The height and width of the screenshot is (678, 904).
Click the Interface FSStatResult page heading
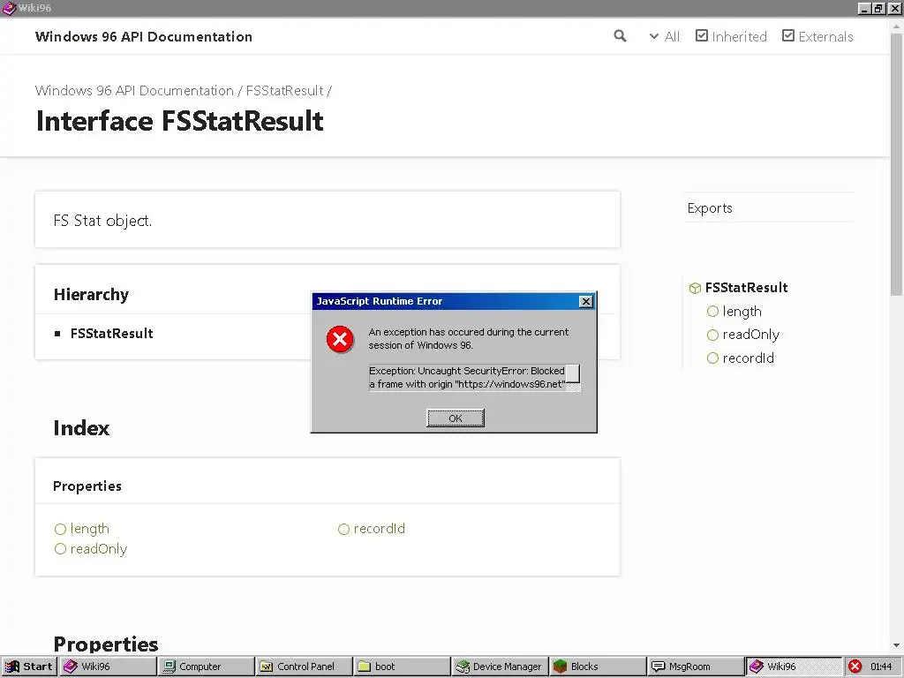[180, 121]
